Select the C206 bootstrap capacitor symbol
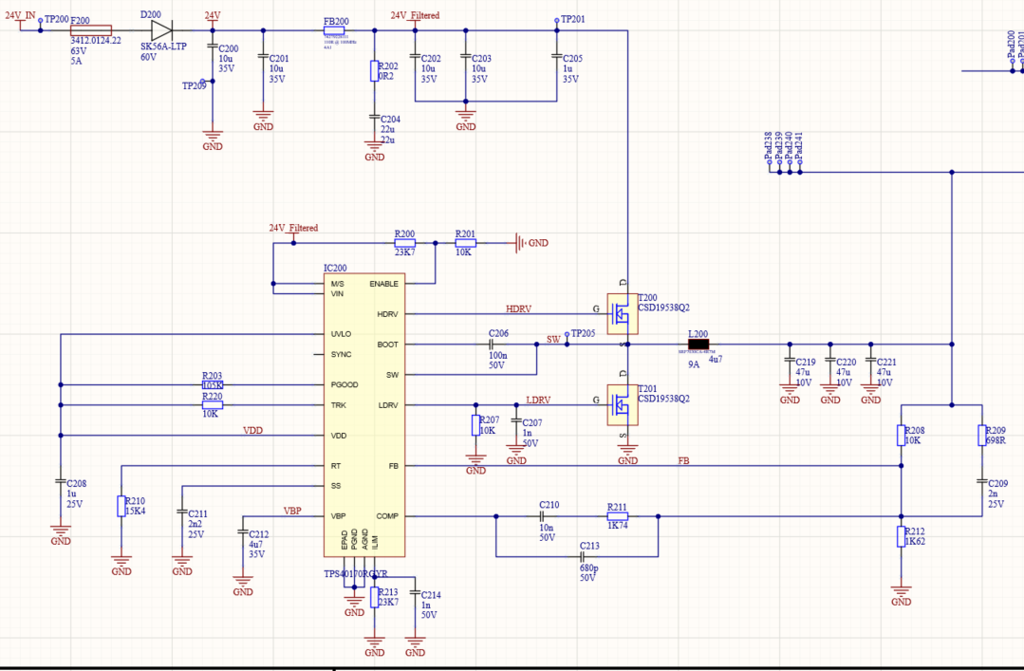 491,345
